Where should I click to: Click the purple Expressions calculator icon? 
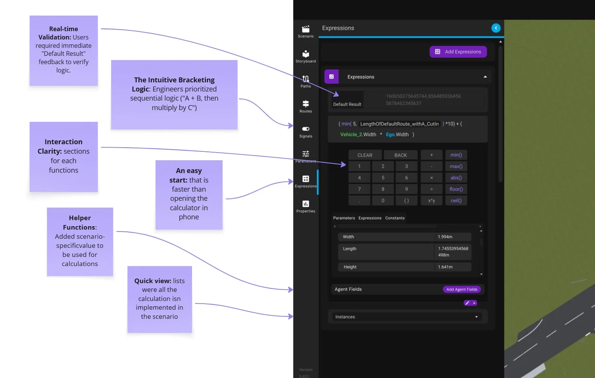point(331,77)
